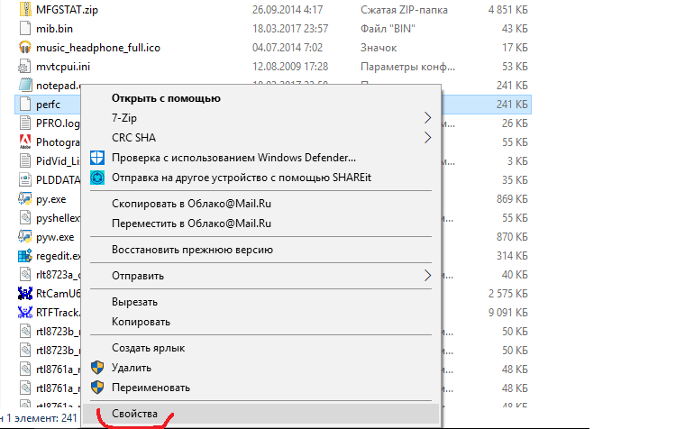
Task: Select the perfc file name
Action: point(48,105)
